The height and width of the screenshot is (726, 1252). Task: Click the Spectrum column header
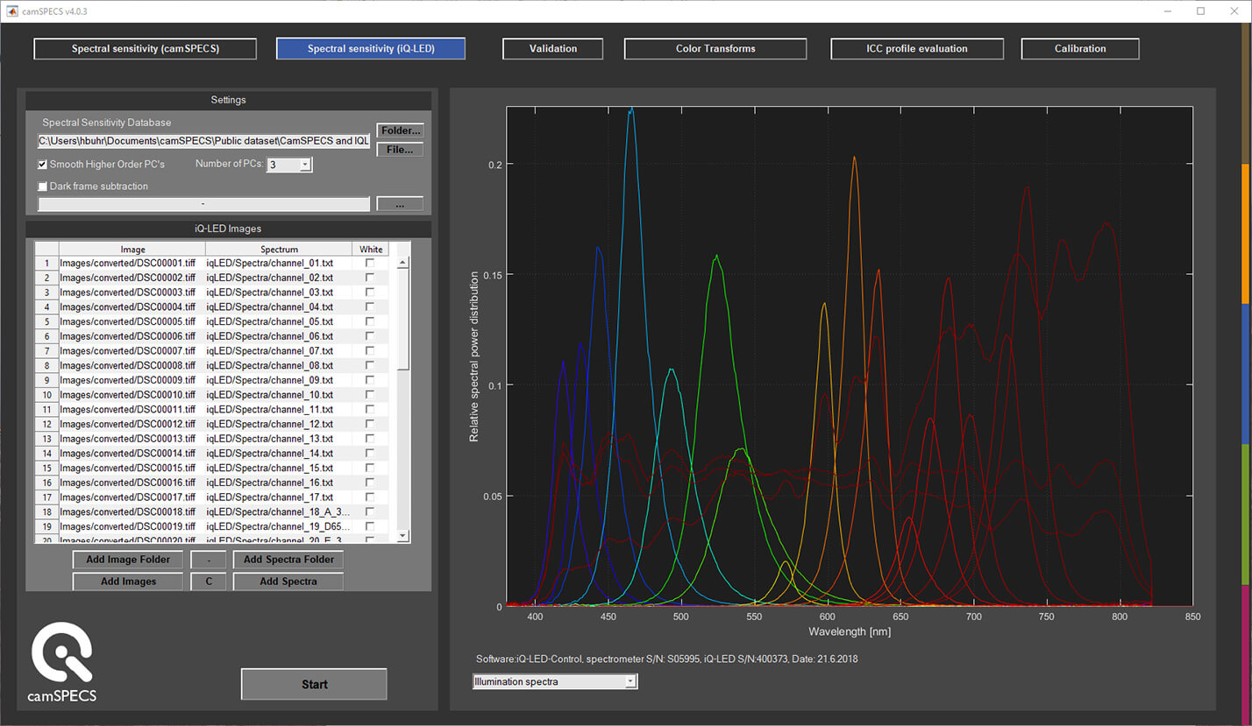point(279,250)
